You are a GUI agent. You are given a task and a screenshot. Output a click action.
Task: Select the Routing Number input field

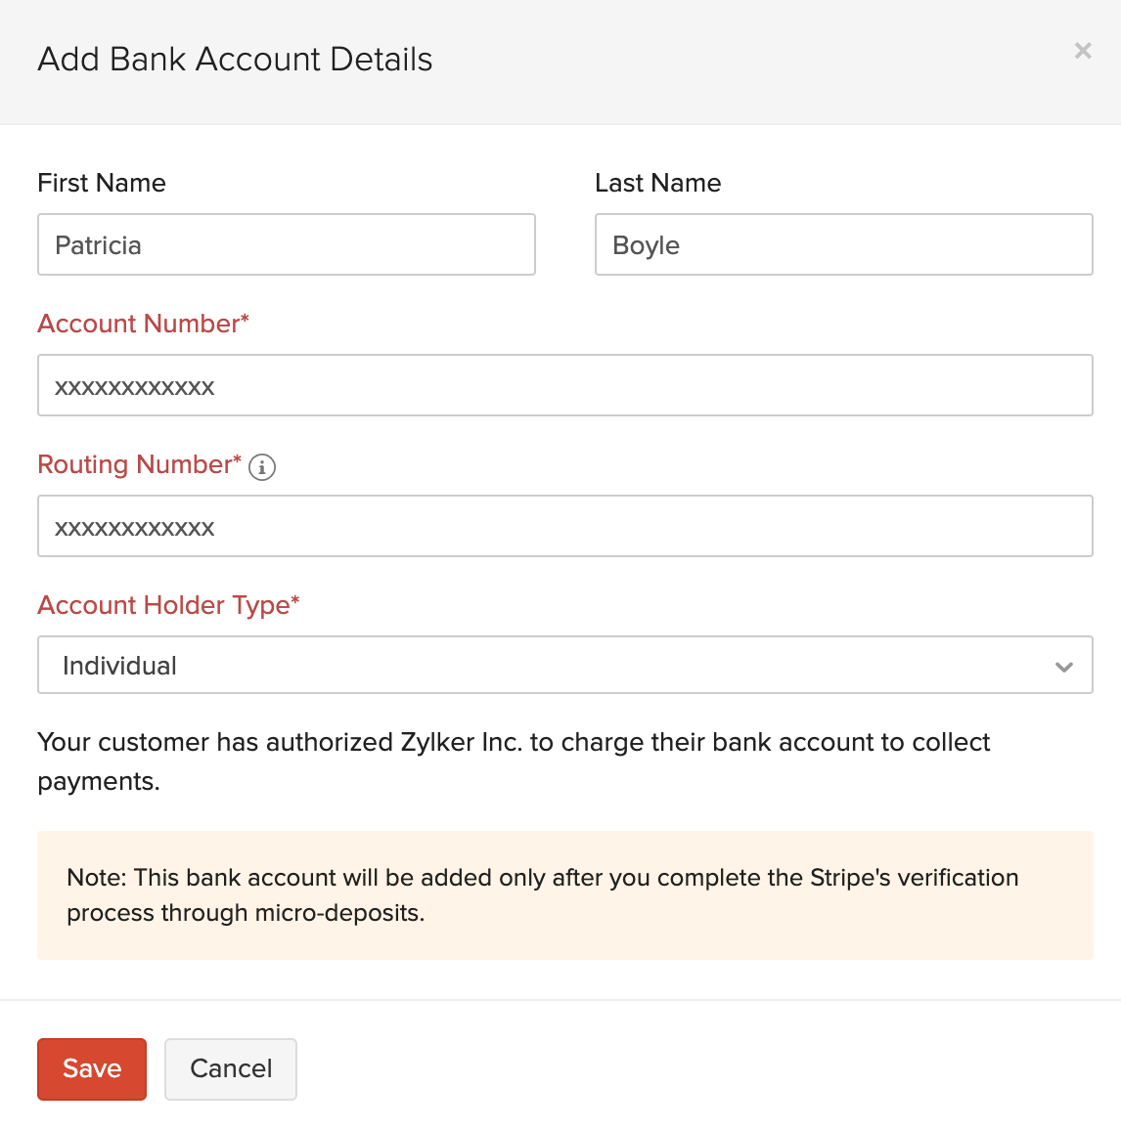point(565,526)
